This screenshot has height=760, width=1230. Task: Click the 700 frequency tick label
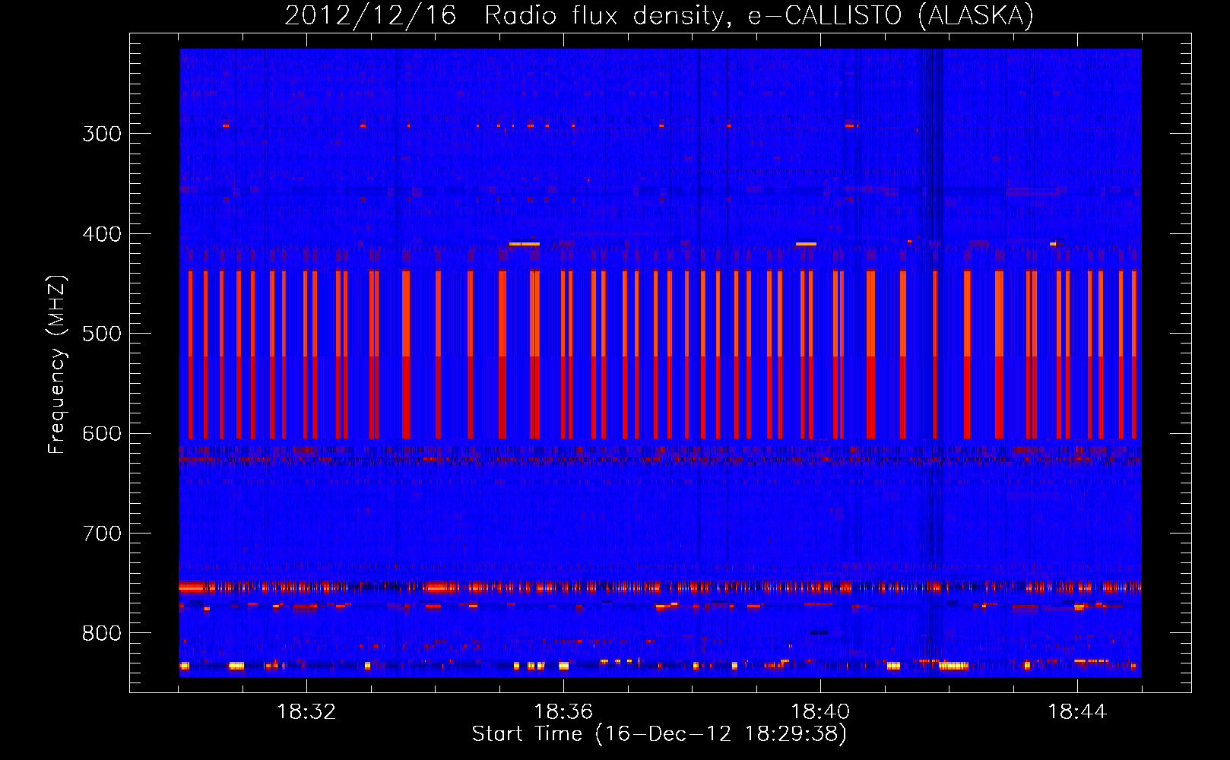tap(102, 534)
